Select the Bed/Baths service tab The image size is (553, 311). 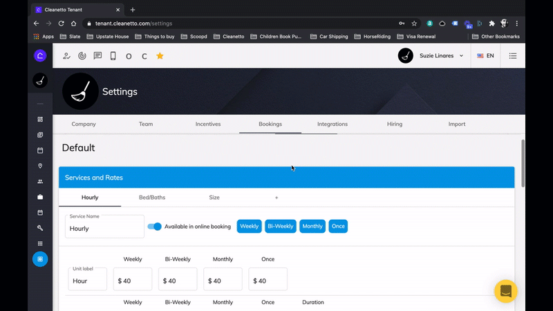click(x=152, y=198)
